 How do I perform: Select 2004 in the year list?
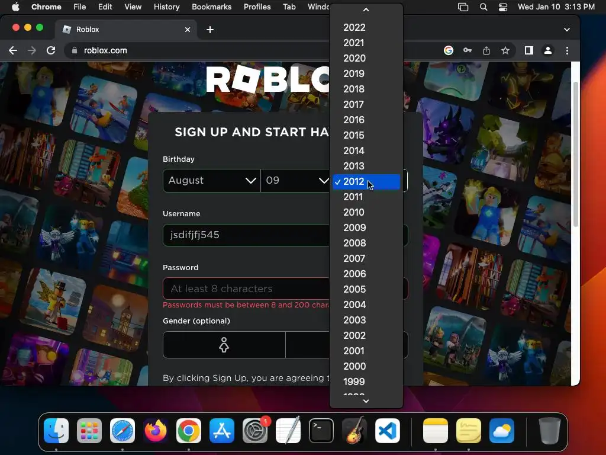366,305
